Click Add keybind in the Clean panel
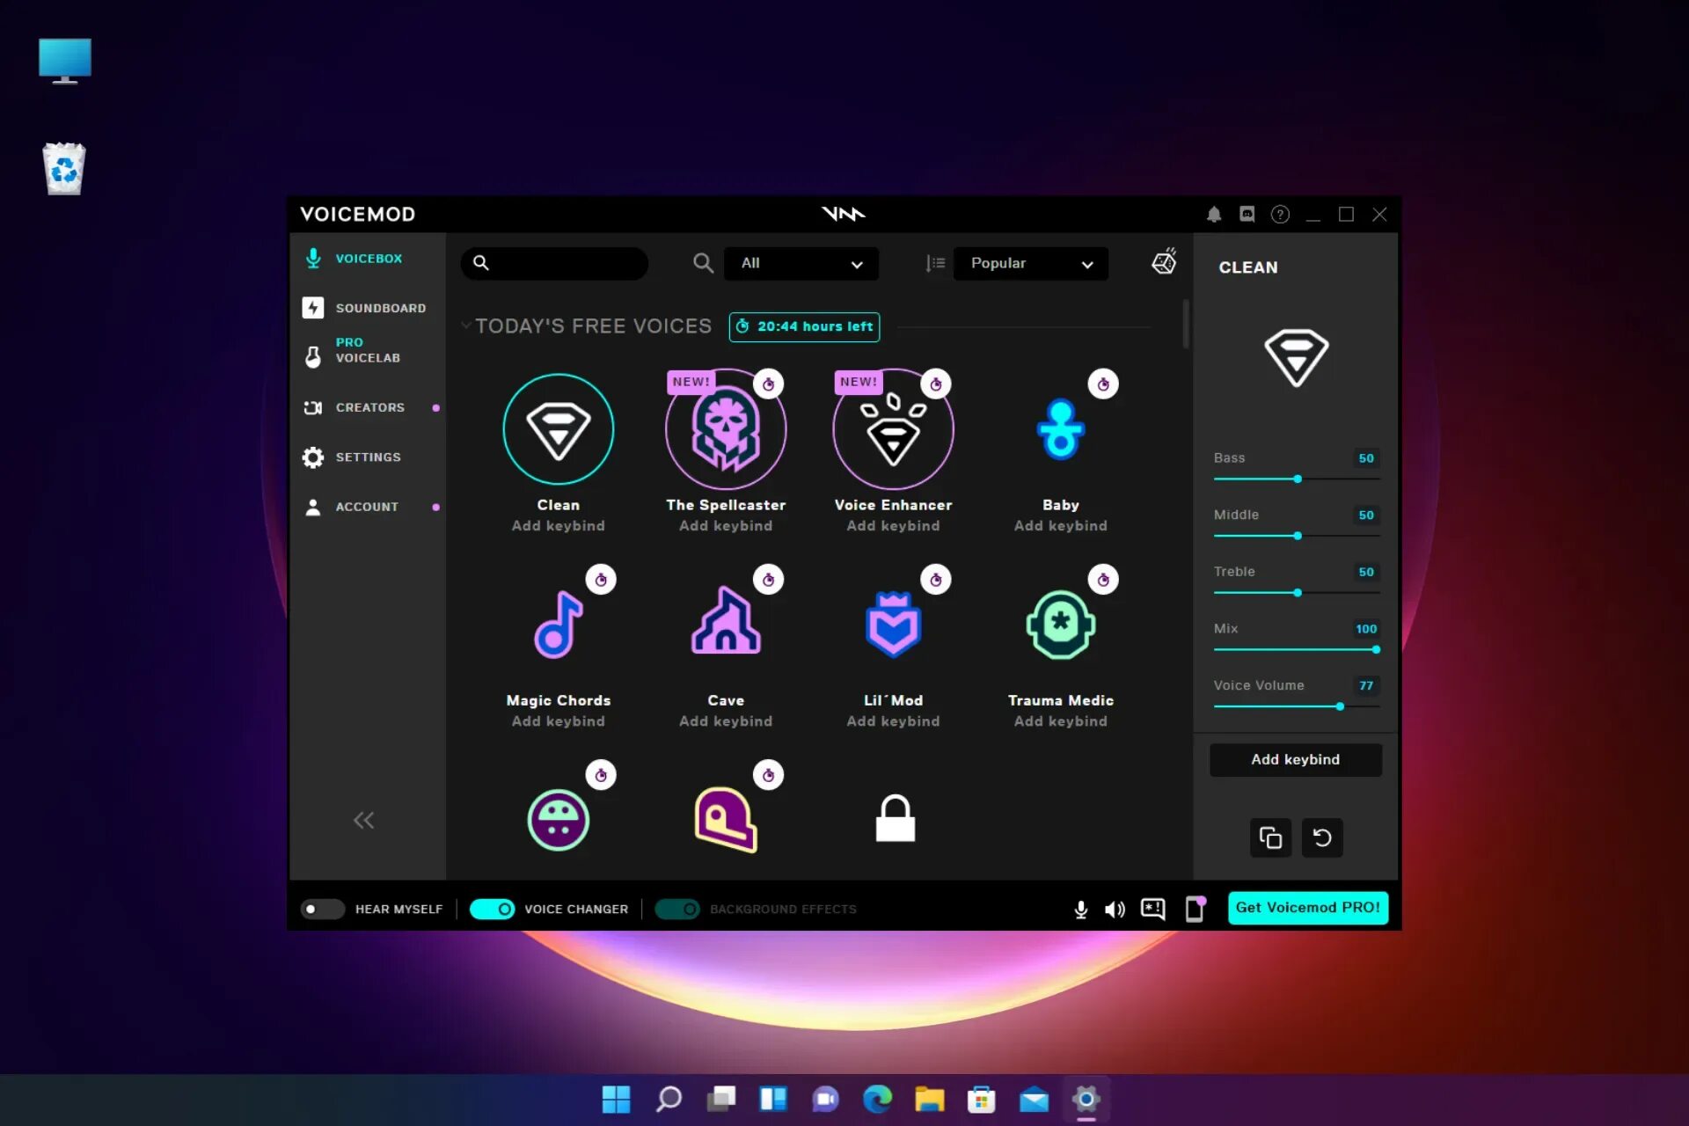The width and height of the screenshot is (1689, 1126). (1295, 759)
